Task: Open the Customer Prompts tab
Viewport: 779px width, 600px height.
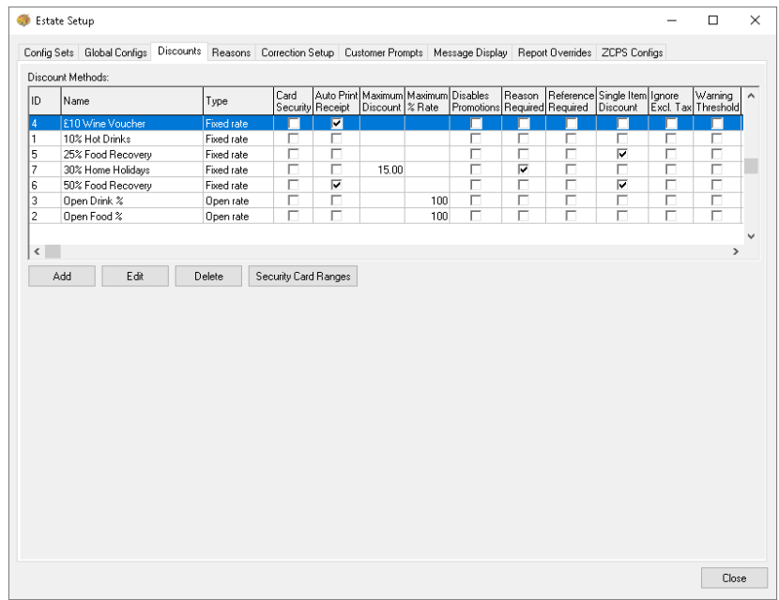Action: tap(383, 53)
